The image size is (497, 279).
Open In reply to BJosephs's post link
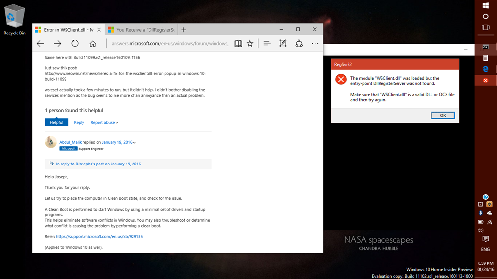click(x=98, y=164)
